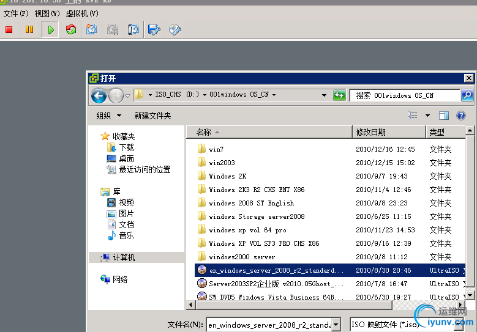Image resolution: width=477 pixels, height=332 pixels.
Task: Toggle the preview pane icon
Action: (x=444, y=116)
